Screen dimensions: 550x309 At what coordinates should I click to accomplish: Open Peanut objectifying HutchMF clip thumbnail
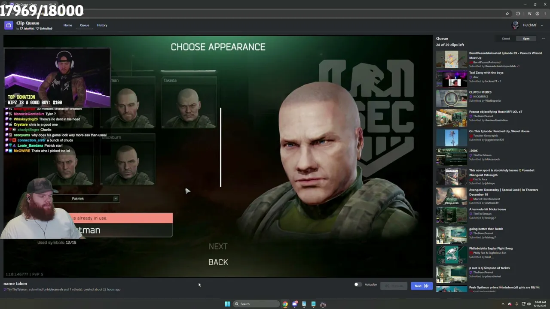pyautogui.click(x=452, y=118)
